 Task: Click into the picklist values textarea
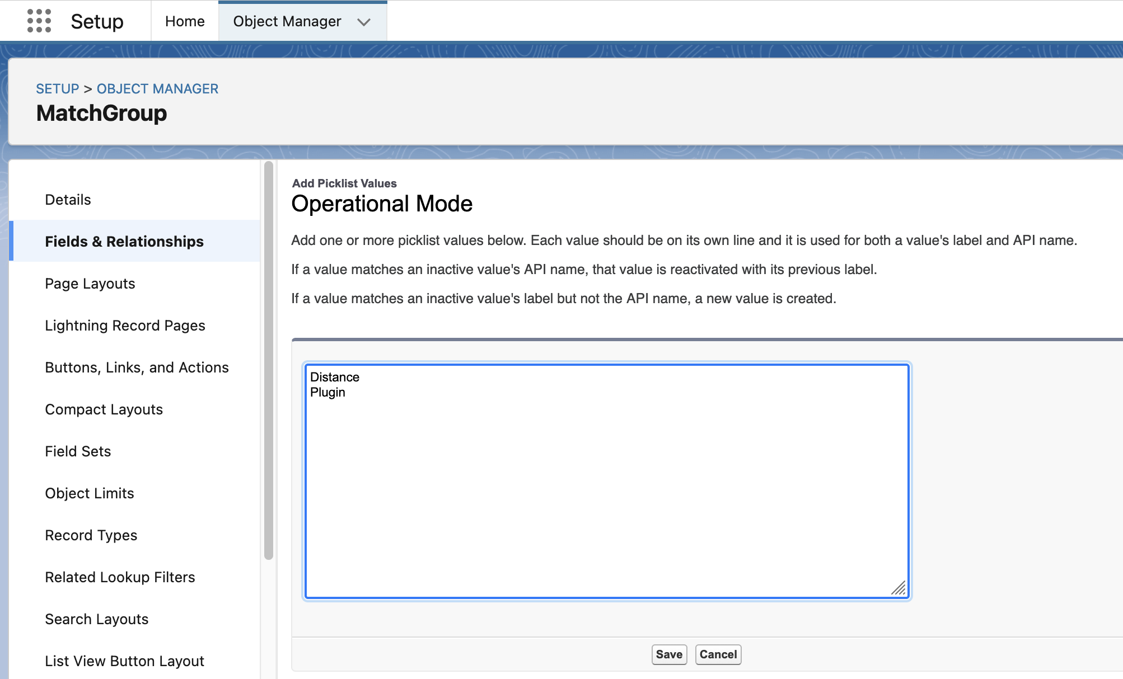(x=607, y=481)
